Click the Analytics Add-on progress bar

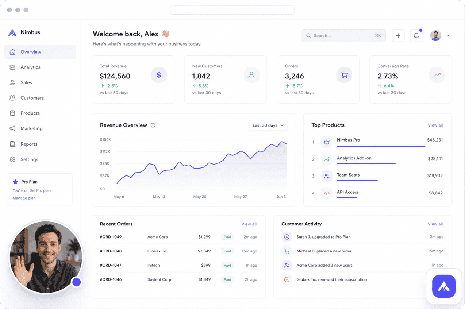[x=366, y=163]
